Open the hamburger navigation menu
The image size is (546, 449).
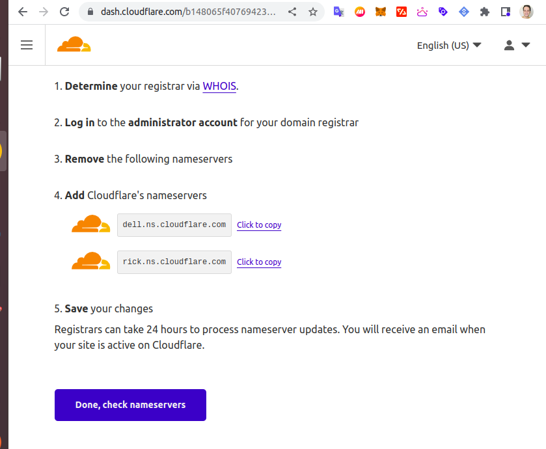click(27, 45)
